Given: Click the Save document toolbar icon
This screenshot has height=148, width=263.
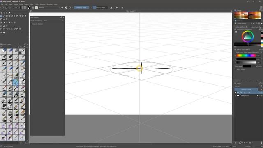Looking at the screenshot, I should point(9,7).
